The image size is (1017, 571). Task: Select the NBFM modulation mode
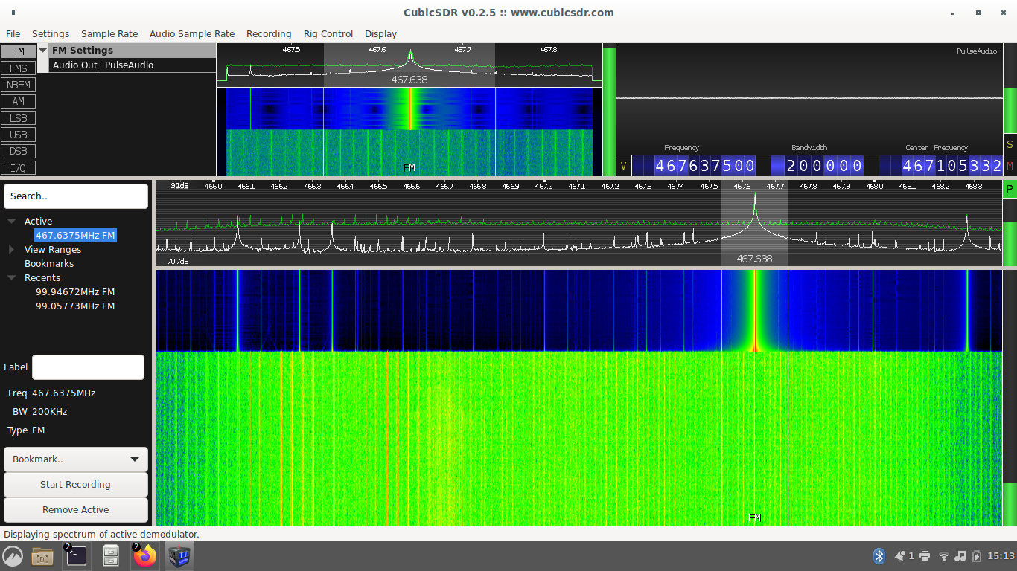18,85
